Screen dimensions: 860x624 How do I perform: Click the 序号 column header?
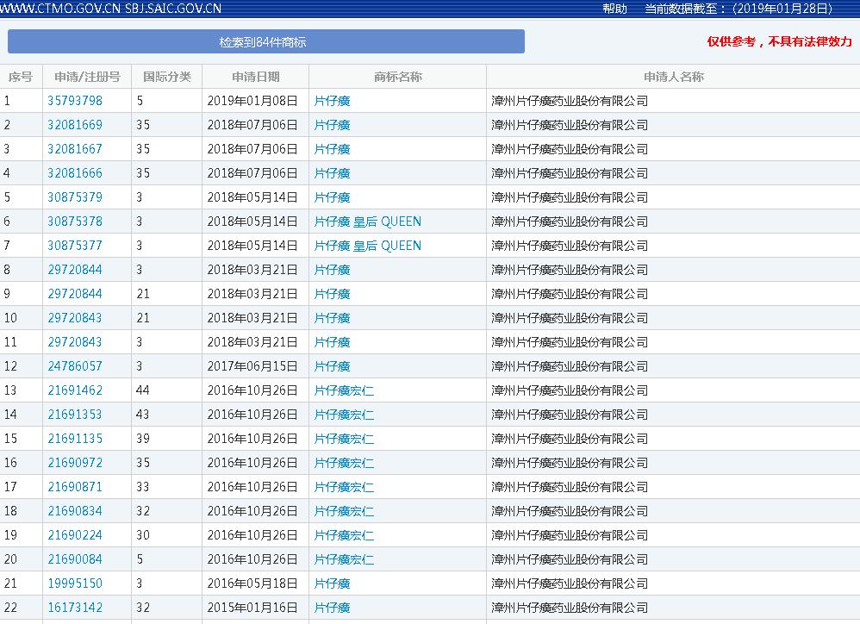[21, 77]
